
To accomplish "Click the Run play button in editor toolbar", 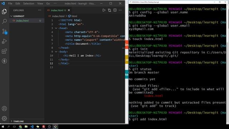I will pyautogui.click(x=104, y=10).
